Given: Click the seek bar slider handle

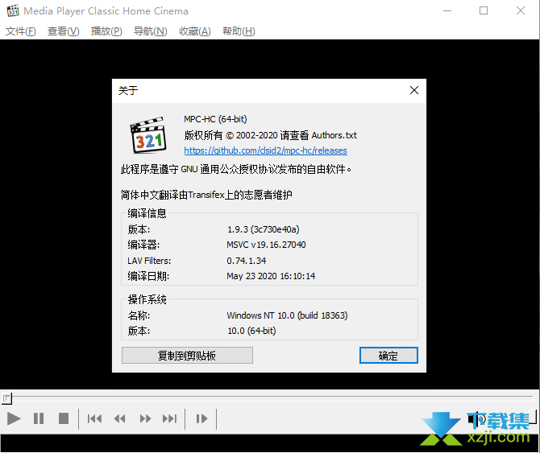Looking at the screenshot, I should pyautogui.click(x=6, y=398).
